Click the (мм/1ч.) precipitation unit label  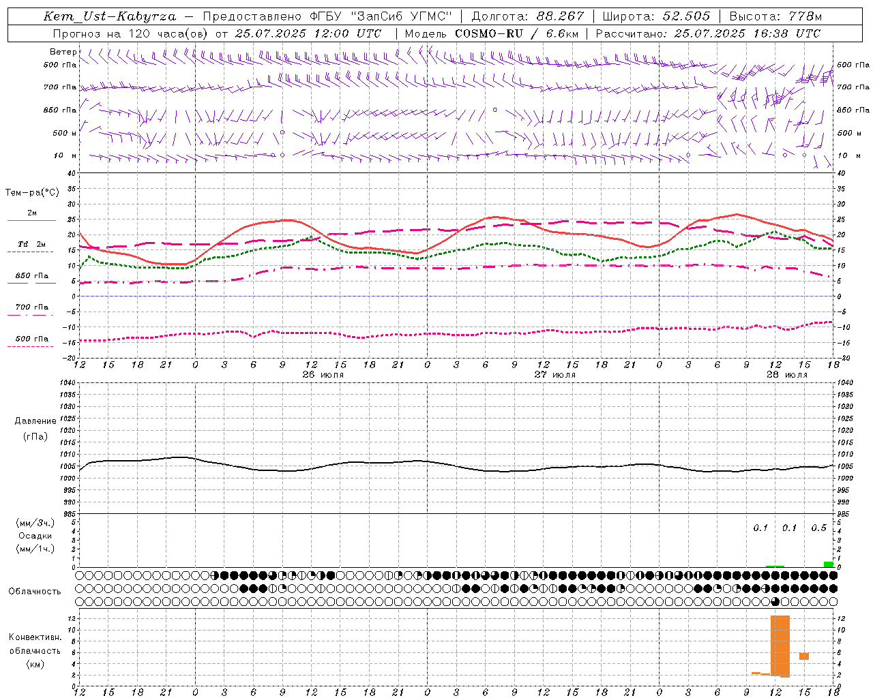point(35,549)
